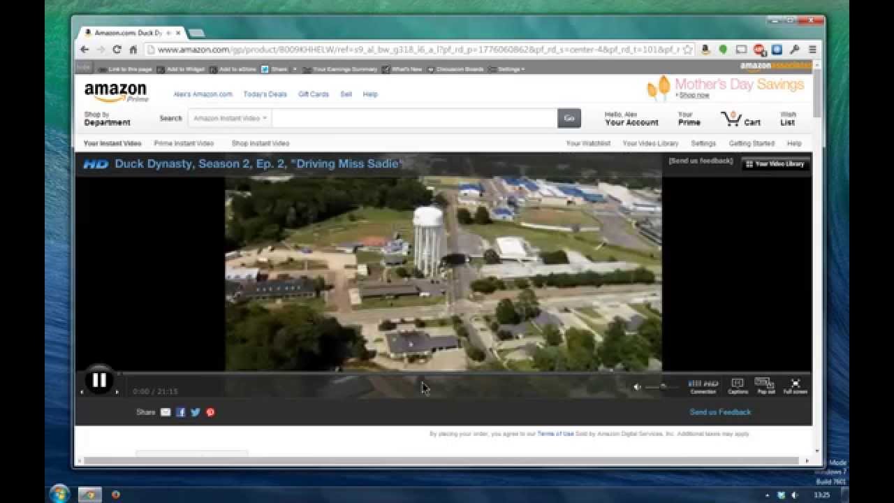Image resolution: width=894 pixels, height=503 pixels.
Task: Open the Windows Start menu
Action: coord(59,494)
